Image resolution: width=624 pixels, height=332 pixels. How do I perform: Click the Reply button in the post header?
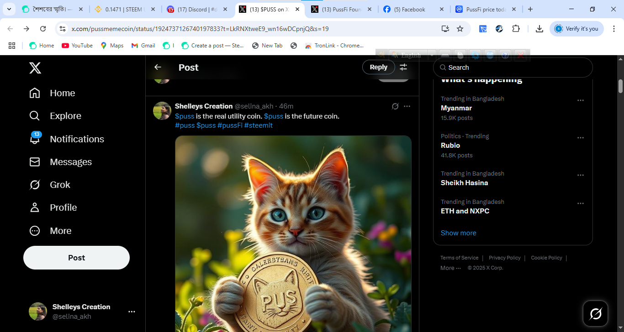point(378,67)
